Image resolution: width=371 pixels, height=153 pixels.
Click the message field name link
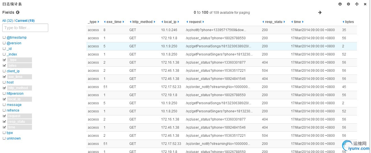(14, 105)
